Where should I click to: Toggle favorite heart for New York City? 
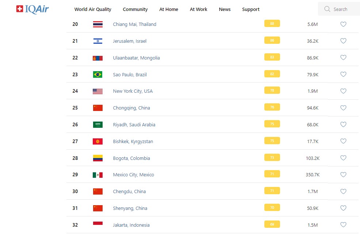coord(343,91)
